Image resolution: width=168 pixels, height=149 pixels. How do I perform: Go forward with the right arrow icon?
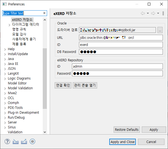click(153, 13)
